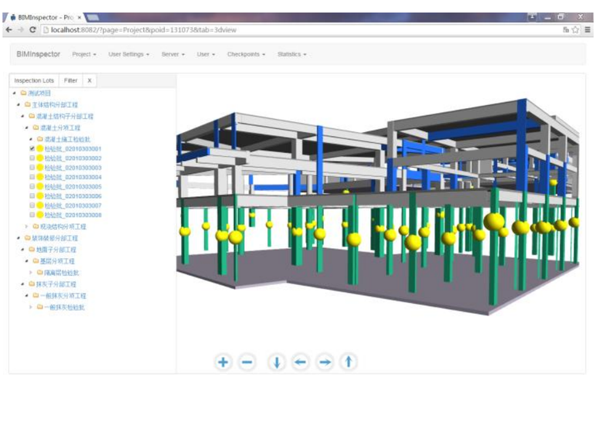Click the zoom in plus button
Viewport: 603px width, 442px height.
[x=223, y=362]
